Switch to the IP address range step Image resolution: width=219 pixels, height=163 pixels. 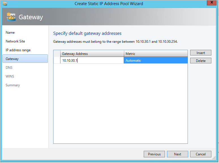click(x=18, y=50)
